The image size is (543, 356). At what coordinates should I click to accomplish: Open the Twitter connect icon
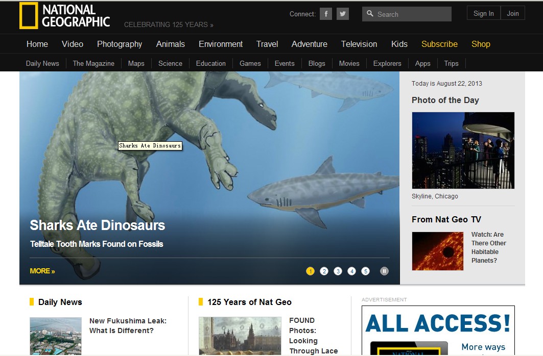click(x=343, y=14)
